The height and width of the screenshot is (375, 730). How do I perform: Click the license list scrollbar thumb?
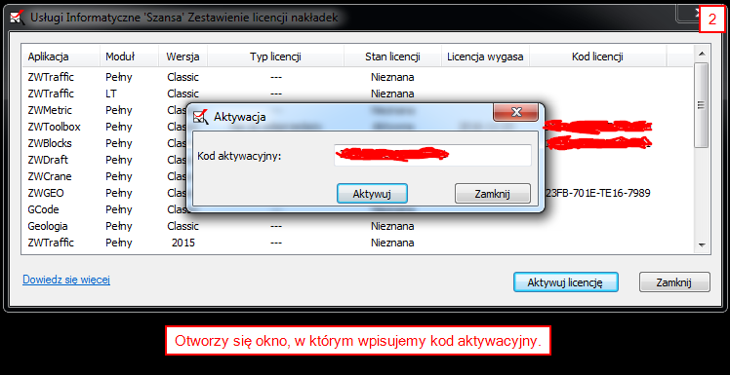click(x=701, y=105)
